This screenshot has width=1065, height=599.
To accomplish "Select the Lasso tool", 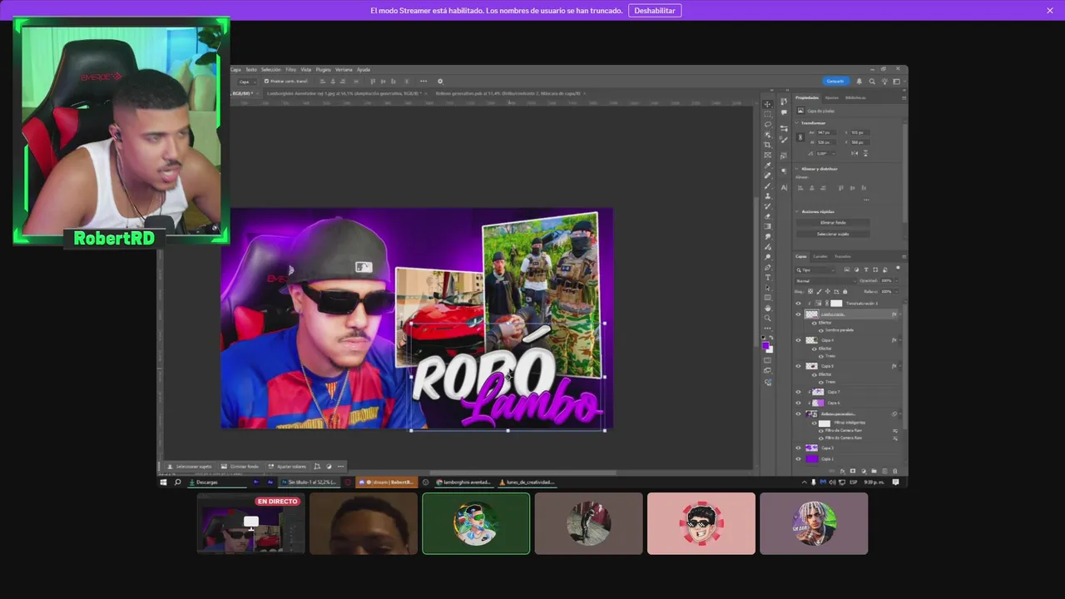I will [x=767, y=124].
